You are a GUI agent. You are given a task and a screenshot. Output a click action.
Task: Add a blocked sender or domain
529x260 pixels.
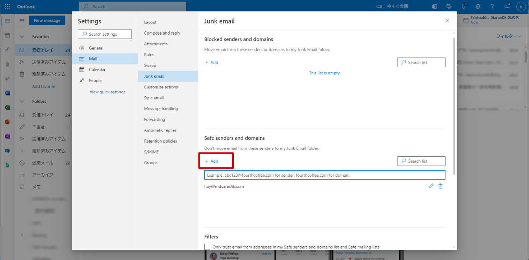tap(211, 62)
